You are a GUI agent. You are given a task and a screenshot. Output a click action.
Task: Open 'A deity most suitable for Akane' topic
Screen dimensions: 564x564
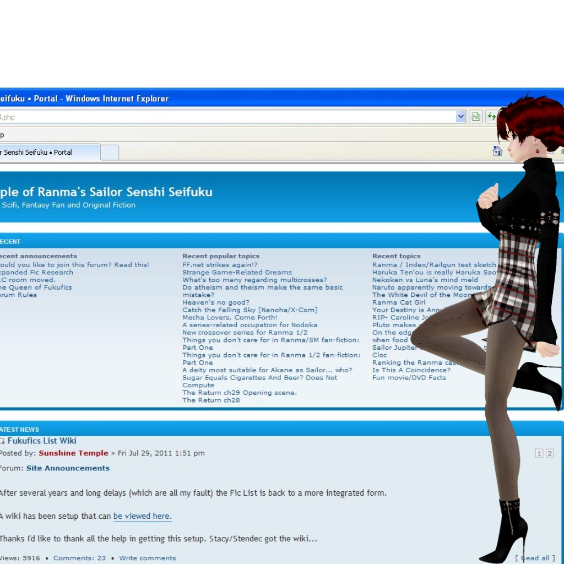pyautogui.click(x=267, y=370)
